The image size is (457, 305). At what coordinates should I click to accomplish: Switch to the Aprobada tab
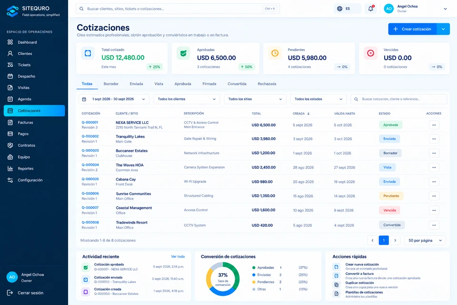click(183, 84)
